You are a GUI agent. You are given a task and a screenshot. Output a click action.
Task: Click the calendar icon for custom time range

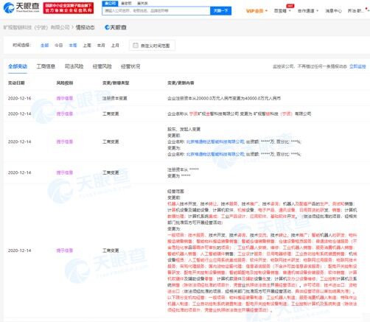136,46
